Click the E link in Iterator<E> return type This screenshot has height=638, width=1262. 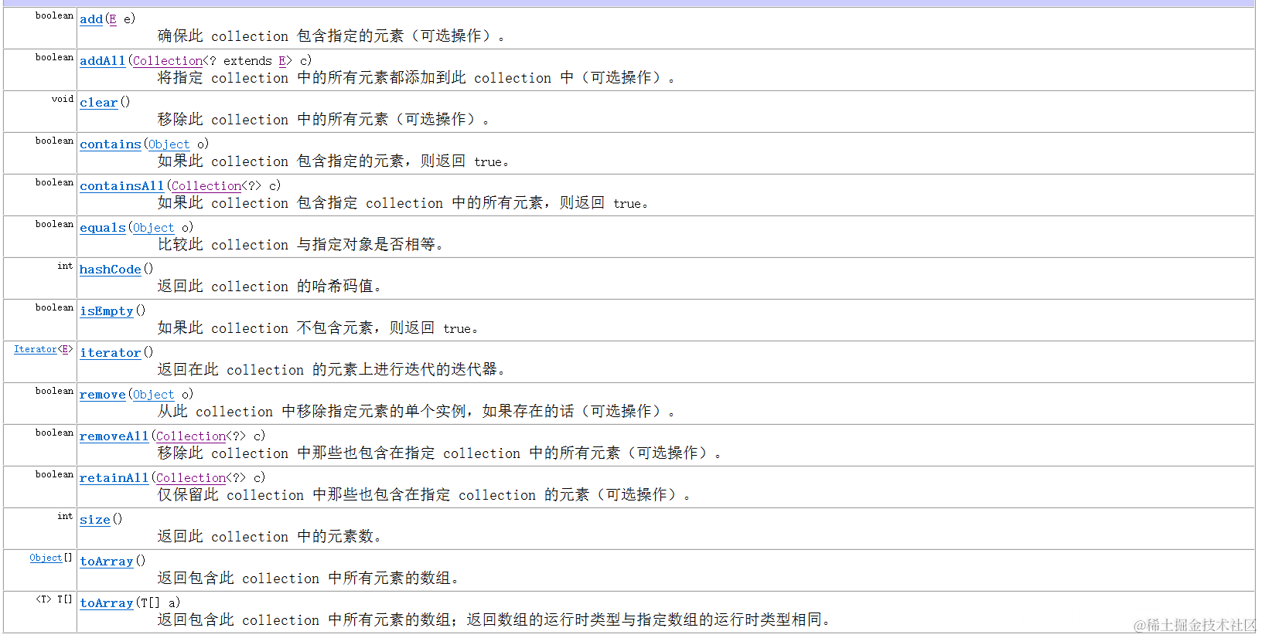pyautogui.click(x=66, y=349)
